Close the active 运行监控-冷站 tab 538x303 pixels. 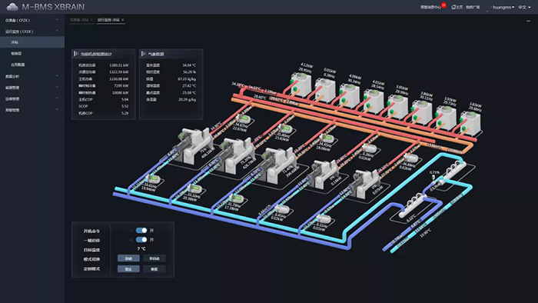(x=123, y=20)
